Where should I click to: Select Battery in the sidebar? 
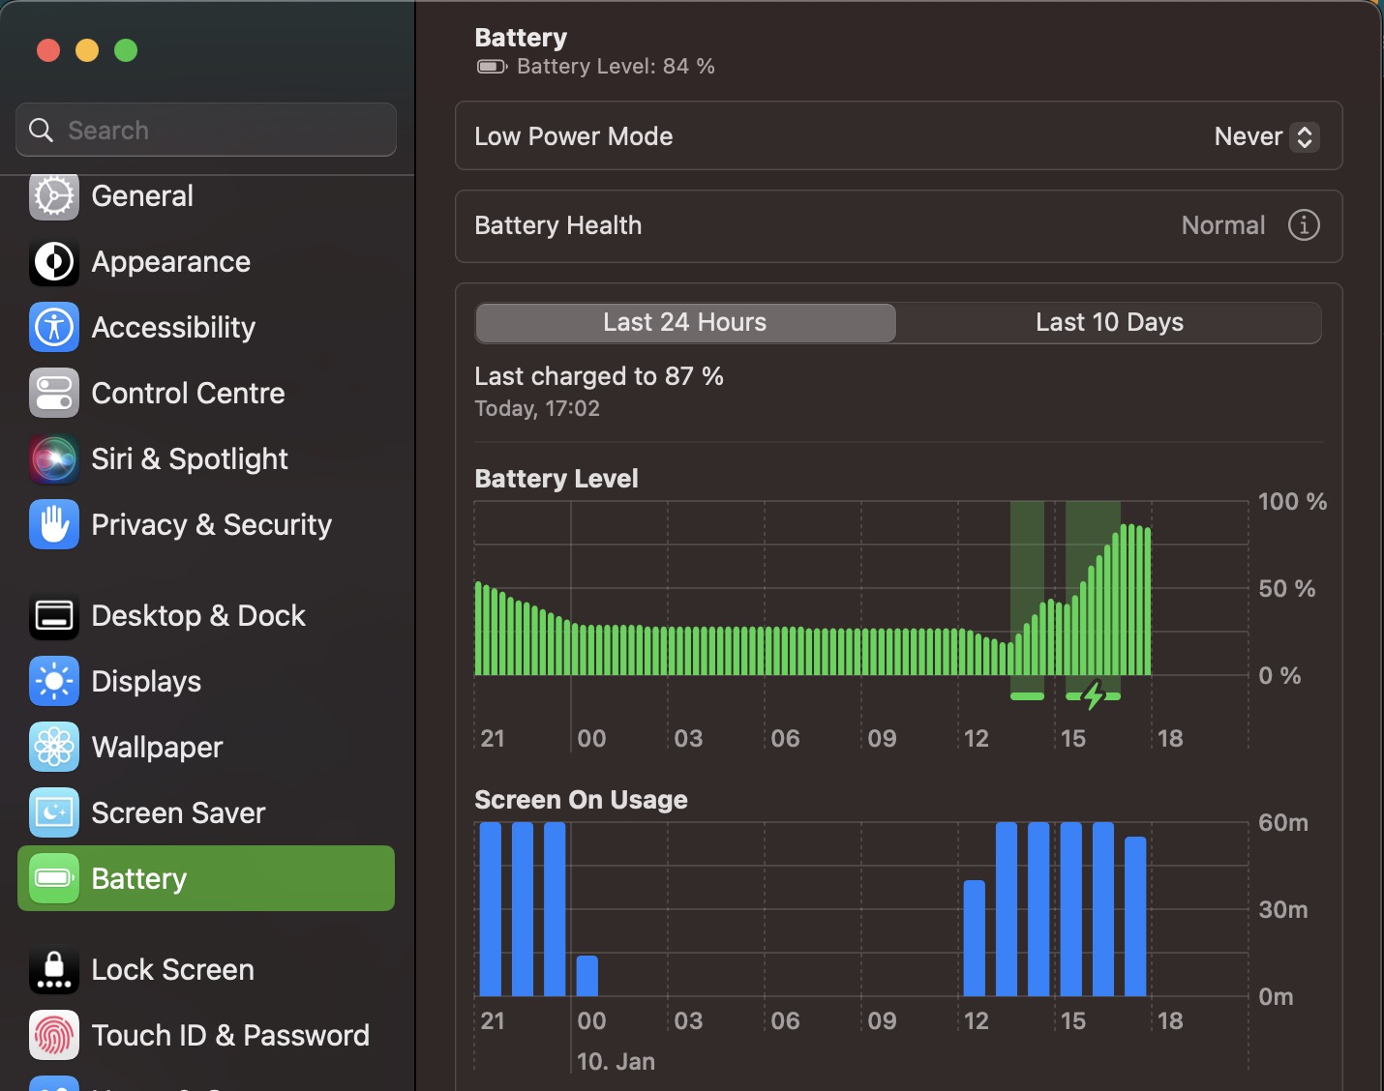click(206, 879)
